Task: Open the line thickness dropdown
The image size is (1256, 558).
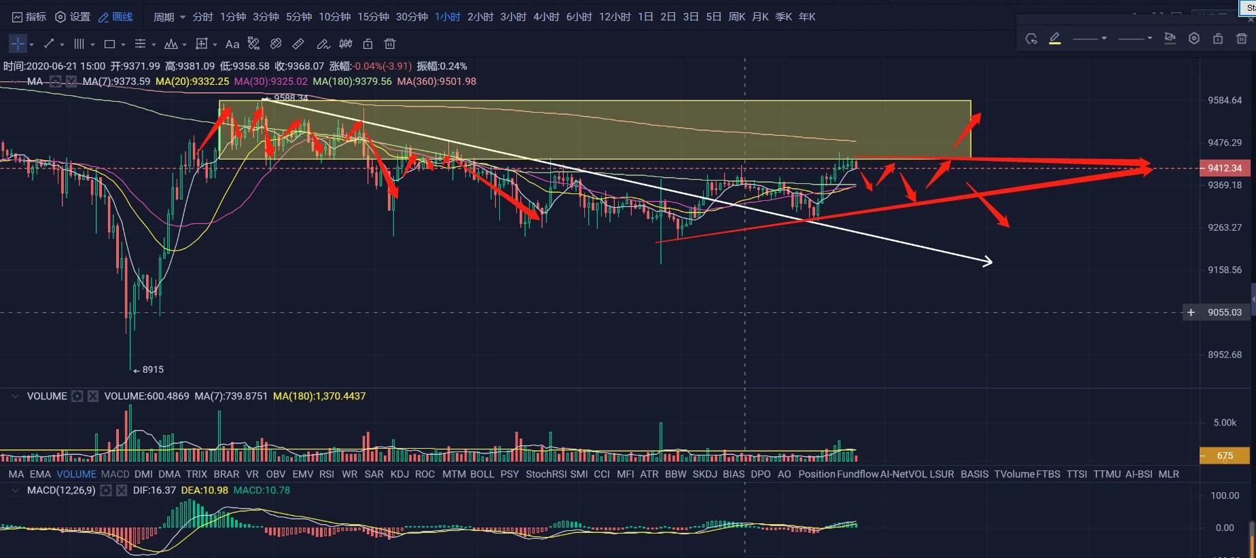Action: point(1135,39)
